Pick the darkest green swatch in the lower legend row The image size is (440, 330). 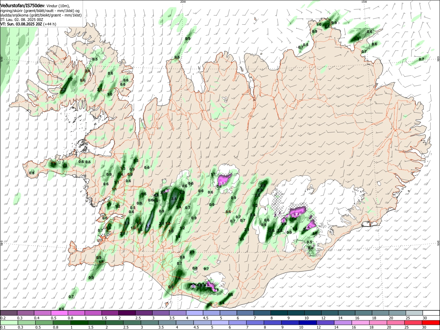point(79,322)
